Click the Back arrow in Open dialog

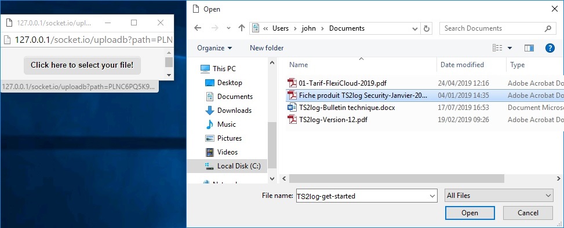click(198, 28)
